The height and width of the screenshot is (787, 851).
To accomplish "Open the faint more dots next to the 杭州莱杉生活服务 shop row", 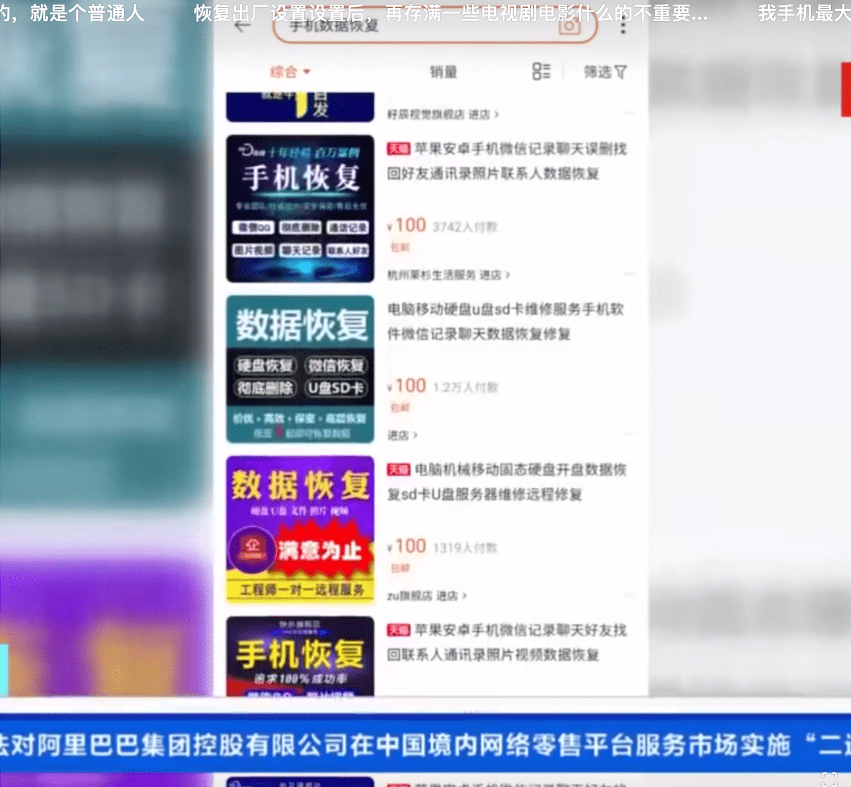I will click(x=629, y=274).
